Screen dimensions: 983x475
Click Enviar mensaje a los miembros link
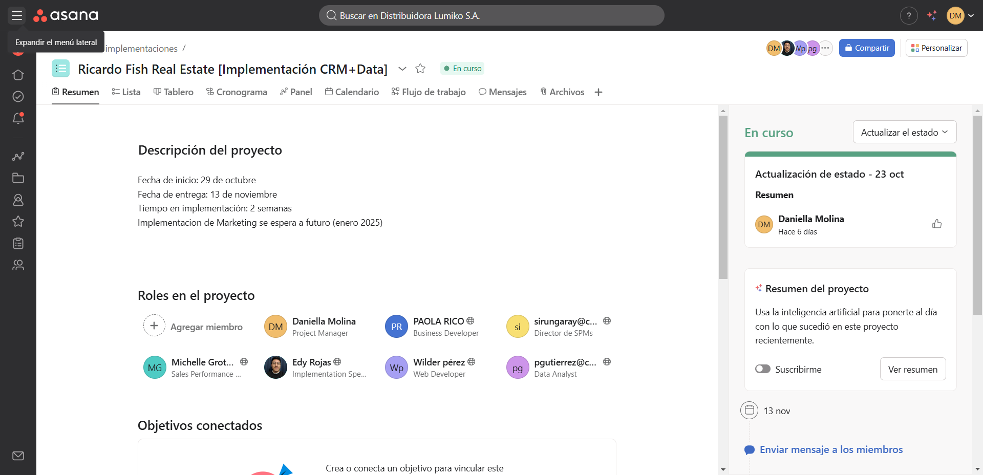coord(831,449)
